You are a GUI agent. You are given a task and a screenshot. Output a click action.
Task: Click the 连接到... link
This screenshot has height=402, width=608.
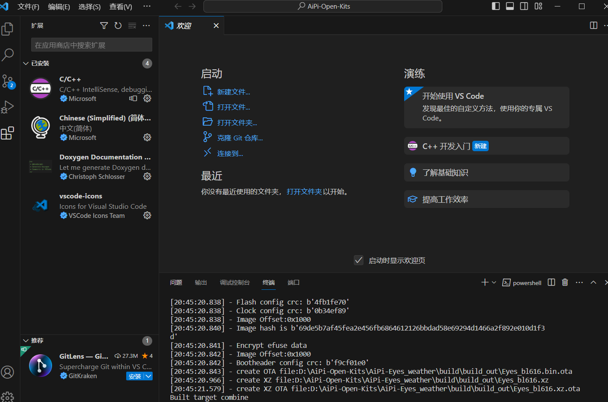(x=230, y=153)
